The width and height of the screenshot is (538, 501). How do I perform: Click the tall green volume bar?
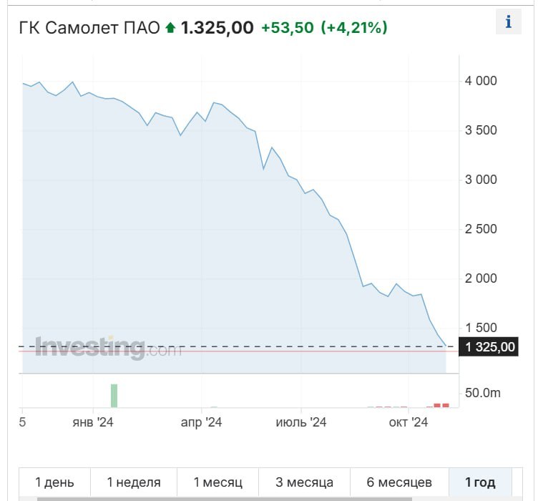pos(114,395)
